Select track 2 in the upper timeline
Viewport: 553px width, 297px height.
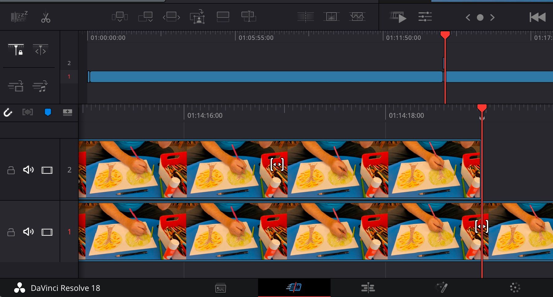click(x=69, y=63)
